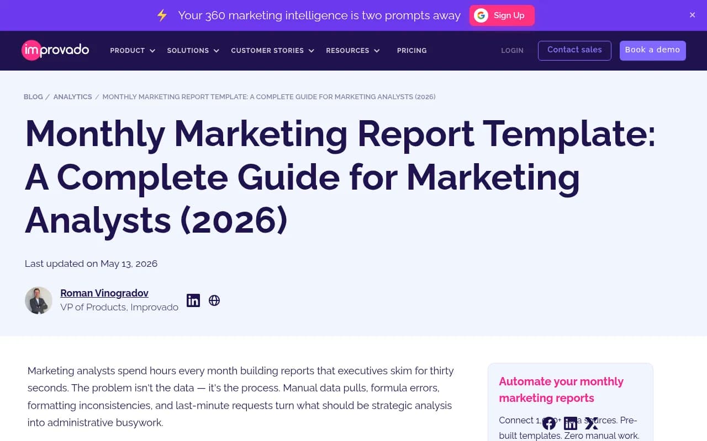Click the 'Last updated on May 13, 2026' text
The image size is (707, 441).
[x=91, y=263]
